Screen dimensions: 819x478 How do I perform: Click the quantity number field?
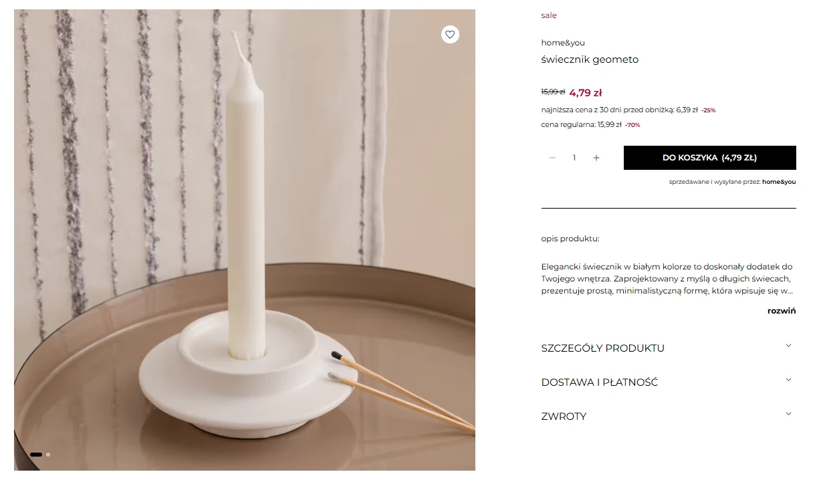coord(574,158)
